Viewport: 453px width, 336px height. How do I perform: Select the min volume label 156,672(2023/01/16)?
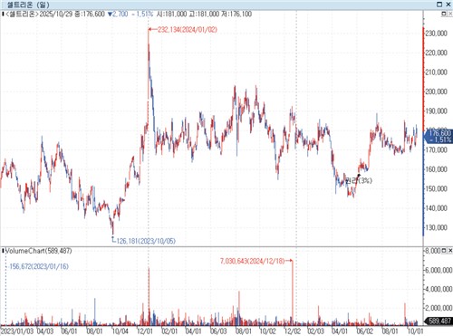pos(39,266)
